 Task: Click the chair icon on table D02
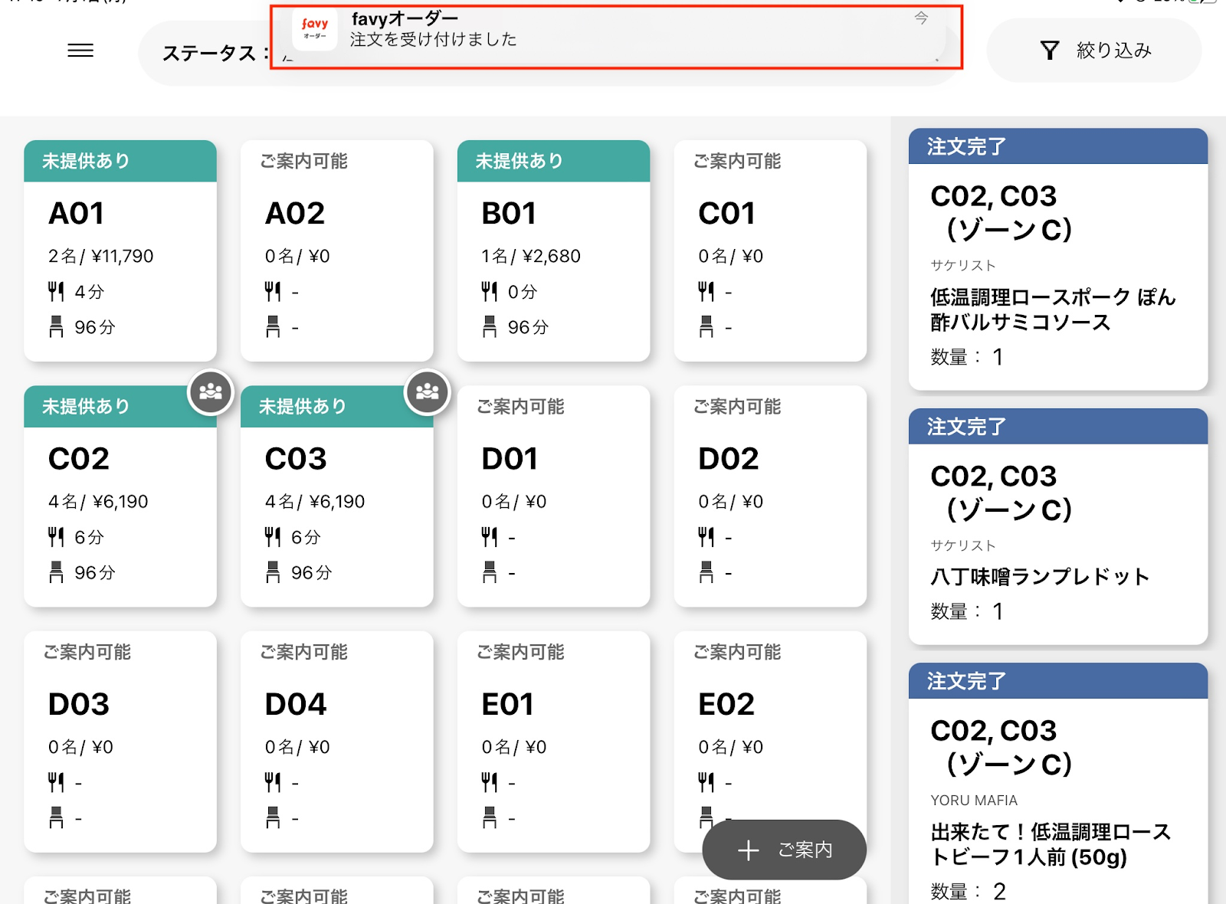click(706, 572)
